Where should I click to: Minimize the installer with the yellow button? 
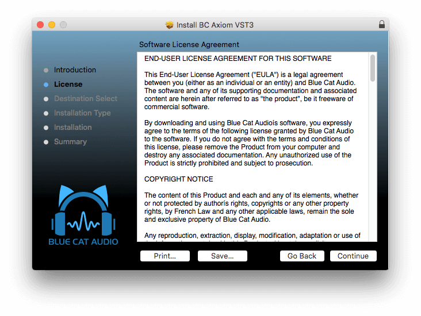(52, 25)
